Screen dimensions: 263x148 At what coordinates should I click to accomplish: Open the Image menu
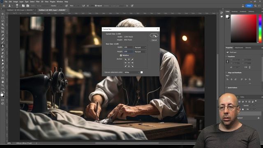point(16,2)
